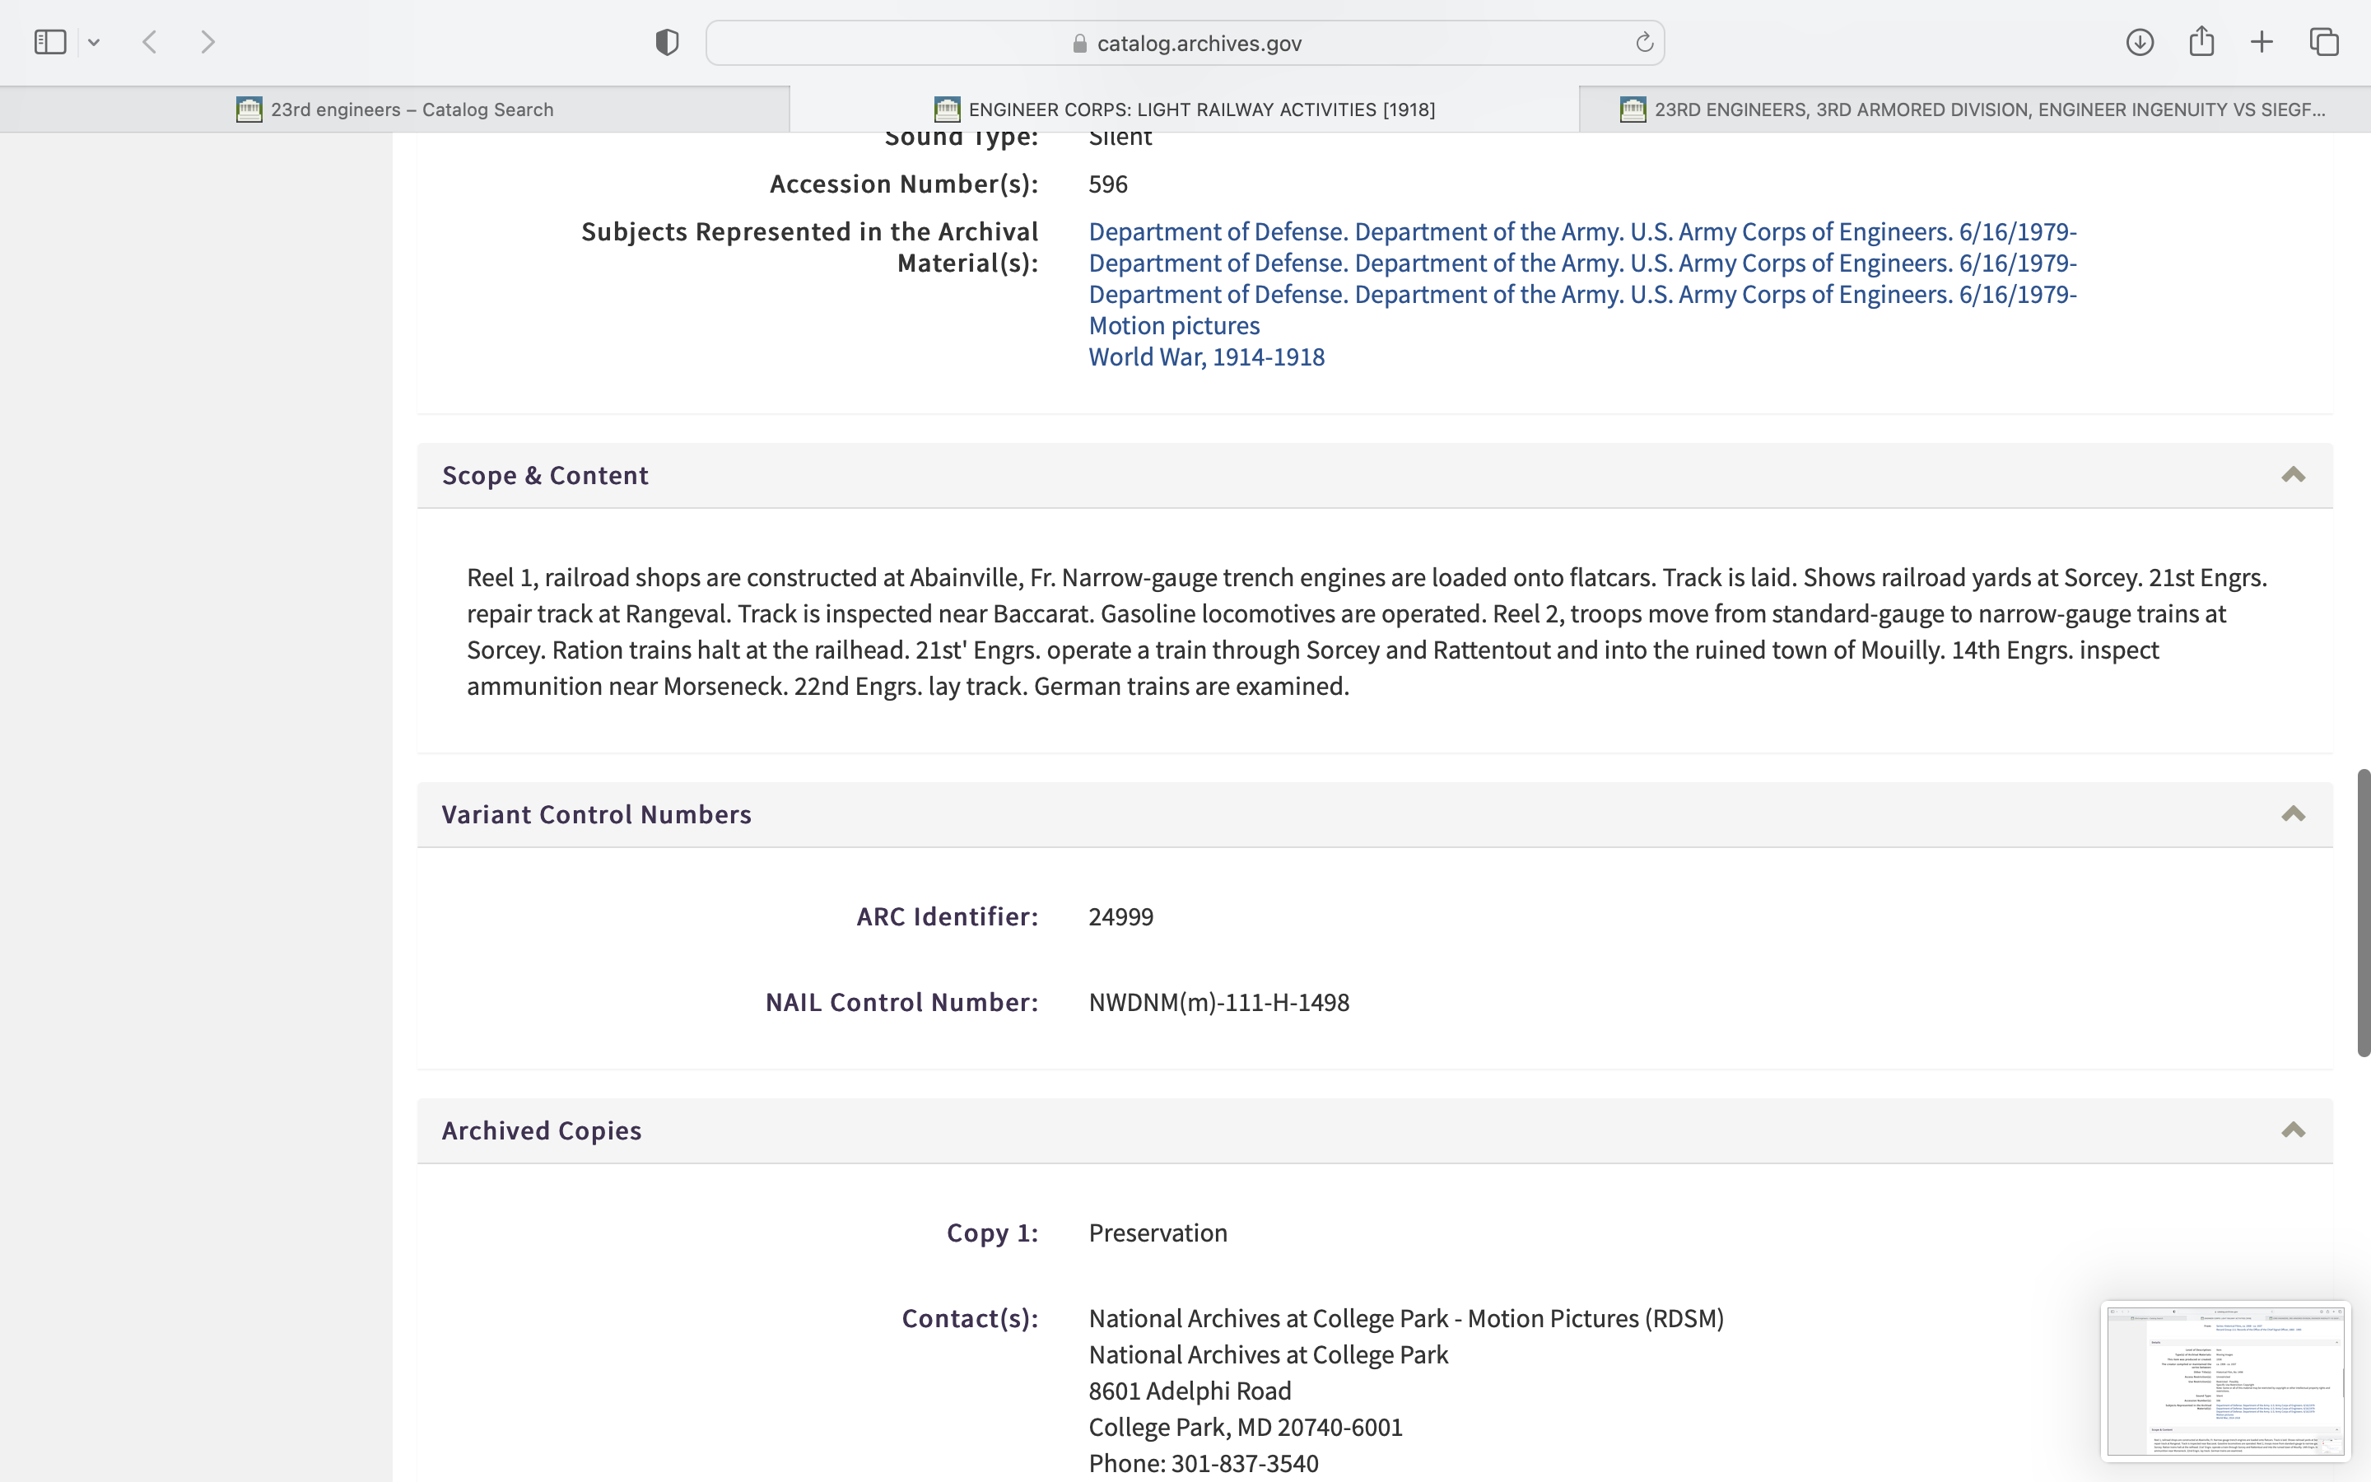This screenshot has width=2371, height=1482.
Task: Collapse the Archived Copies section
Action: tap(2293, 1130)
